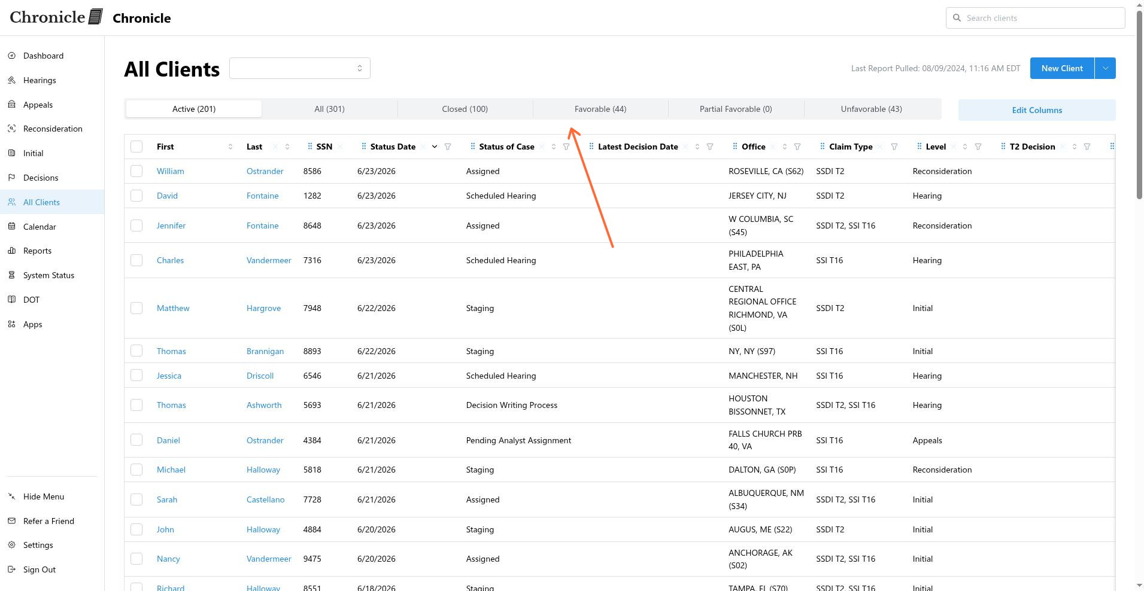This screenshot has height=591, width=1144.
Task: Open Settings in the sidebar
Action: point(52,545)
